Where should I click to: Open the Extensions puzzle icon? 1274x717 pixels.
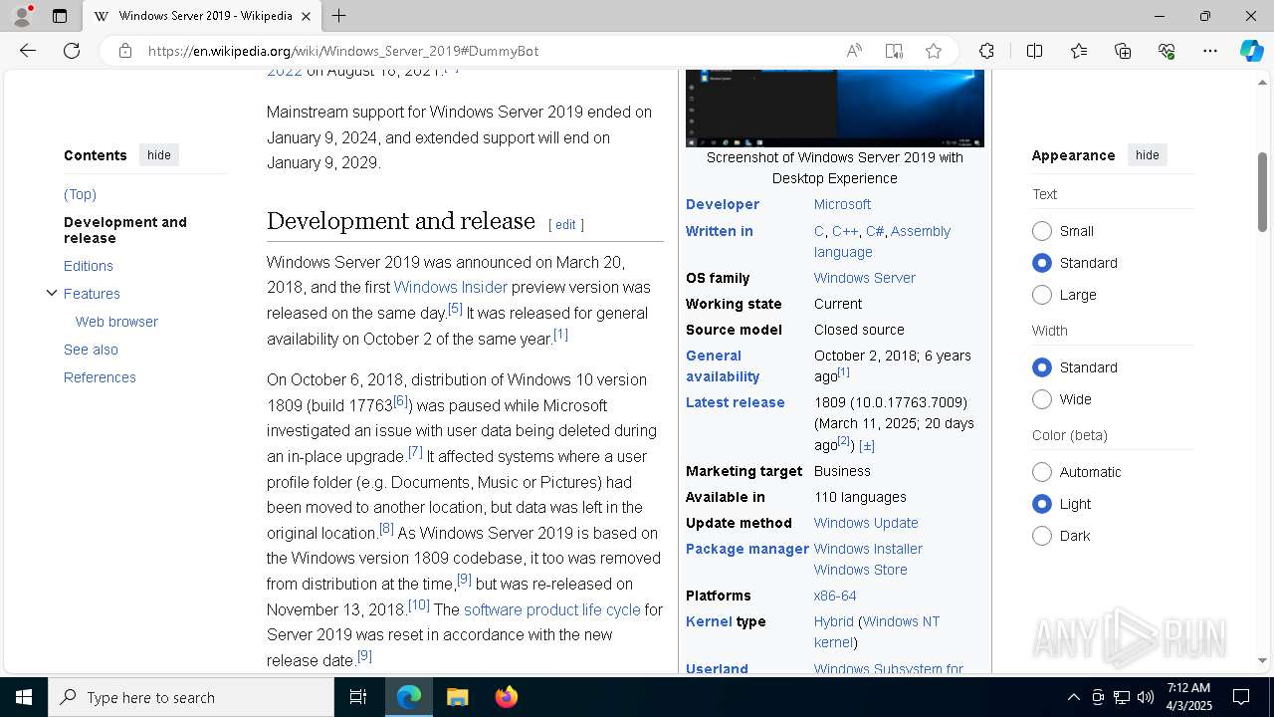coord(986,51)
